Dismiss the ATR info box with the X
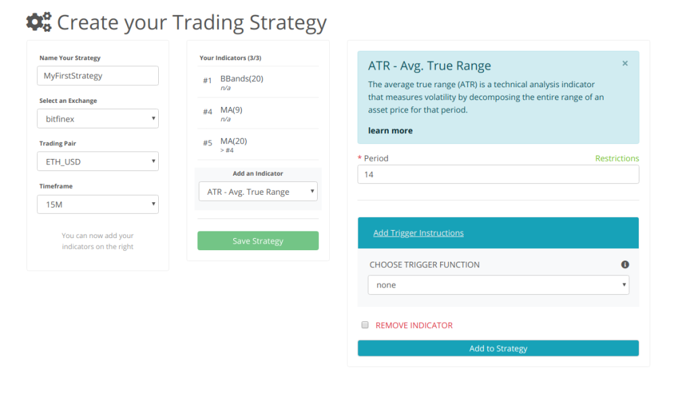 (x=625, y=64)
